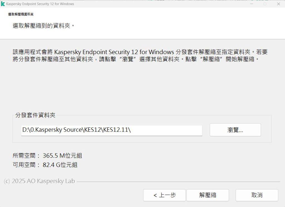Click the 分發套件資料夾 group label

coord(35,115)
